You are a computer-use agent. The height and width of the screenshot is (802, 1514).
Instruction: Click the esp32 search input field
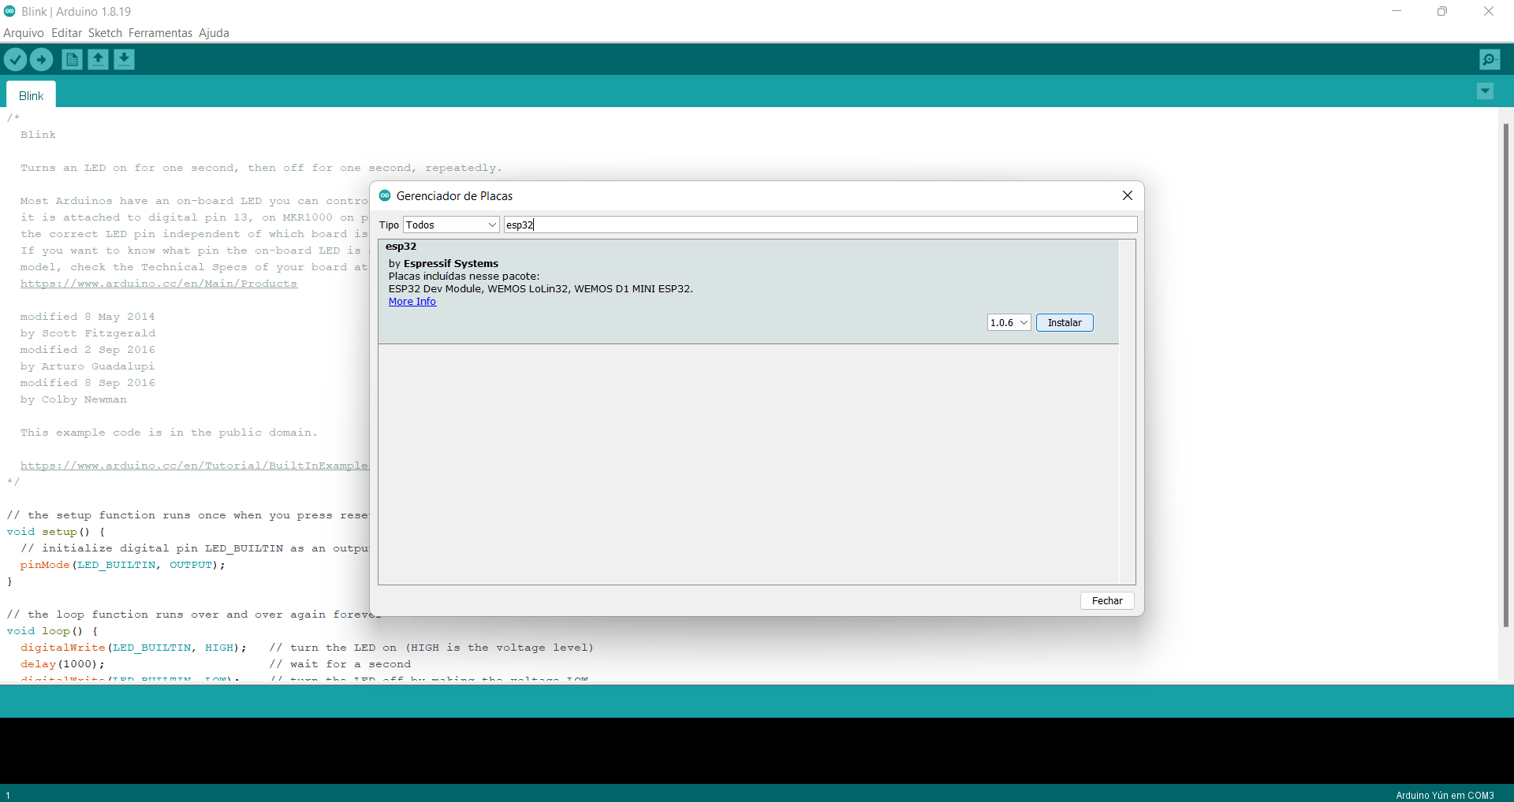tap(820, 225)
